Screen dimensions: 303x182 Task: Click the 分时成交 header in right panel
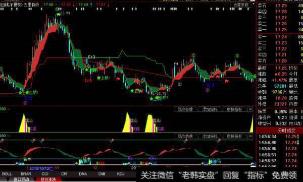(286, 131)
